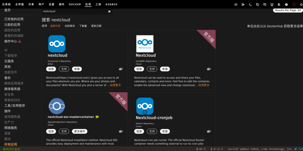303x151 pixels.
Task: Expand 更多操作 on nextcloud-aio-mastercontainer
Action: tap(80, 131)
